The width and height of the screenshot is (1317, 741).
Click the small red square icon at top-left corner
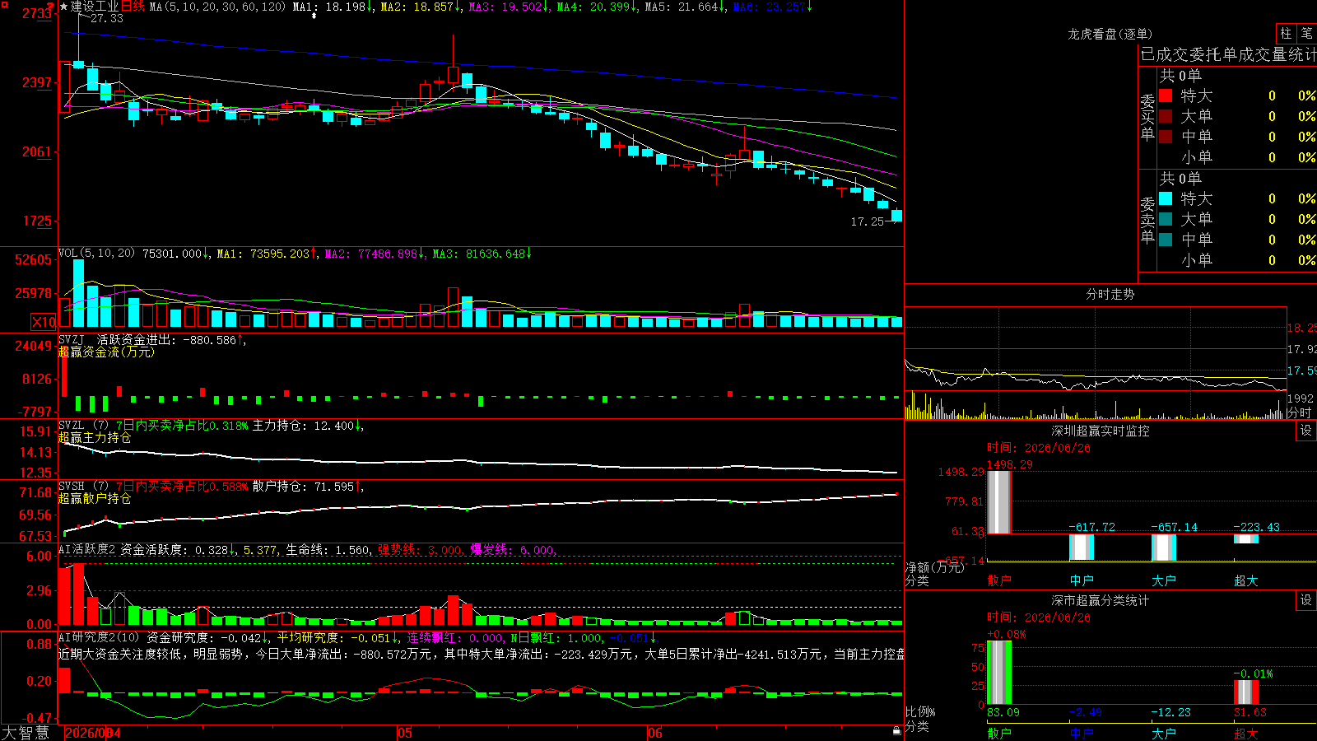[3, 3]
